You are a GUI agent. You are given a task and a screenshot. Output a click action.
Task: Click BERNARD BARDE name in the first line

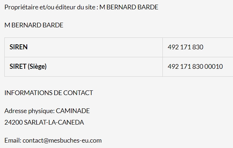point(132,7)
